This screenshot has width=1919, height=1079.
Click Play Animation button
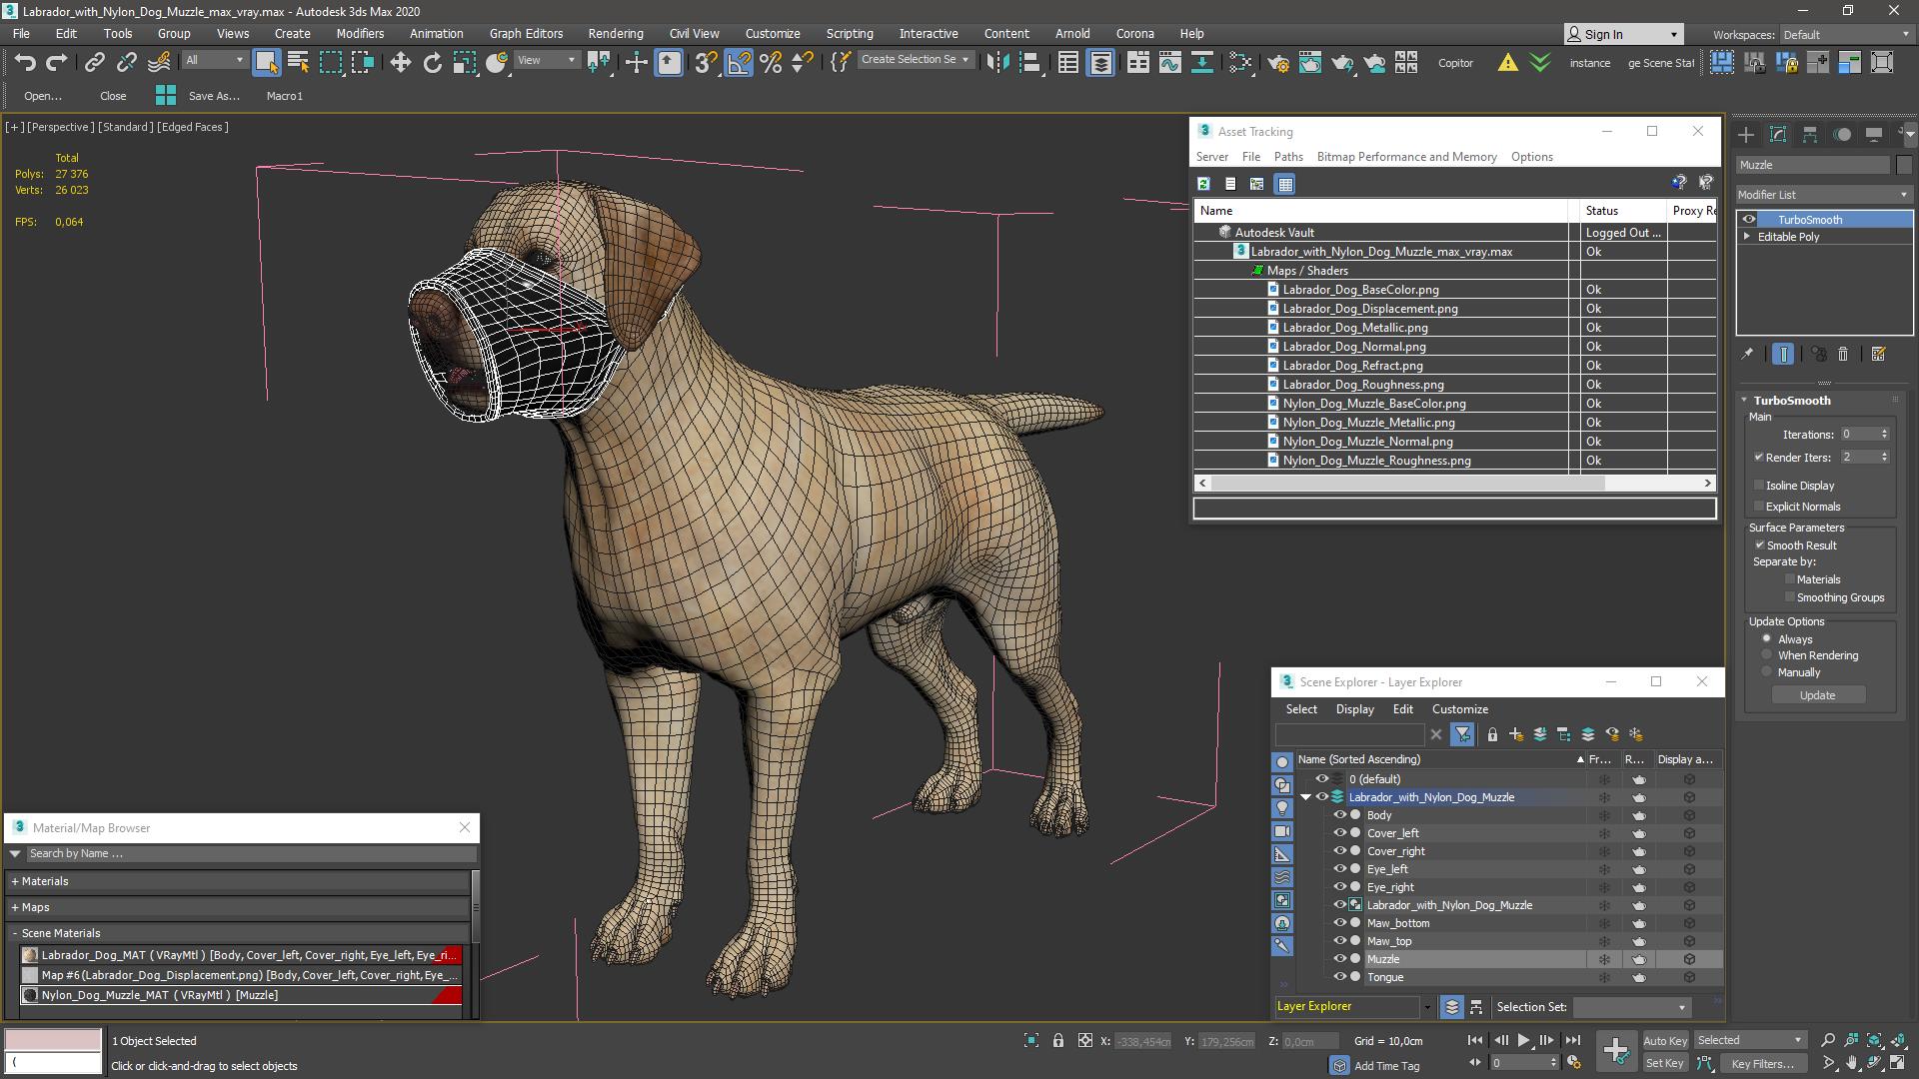coord(1523,1040)
